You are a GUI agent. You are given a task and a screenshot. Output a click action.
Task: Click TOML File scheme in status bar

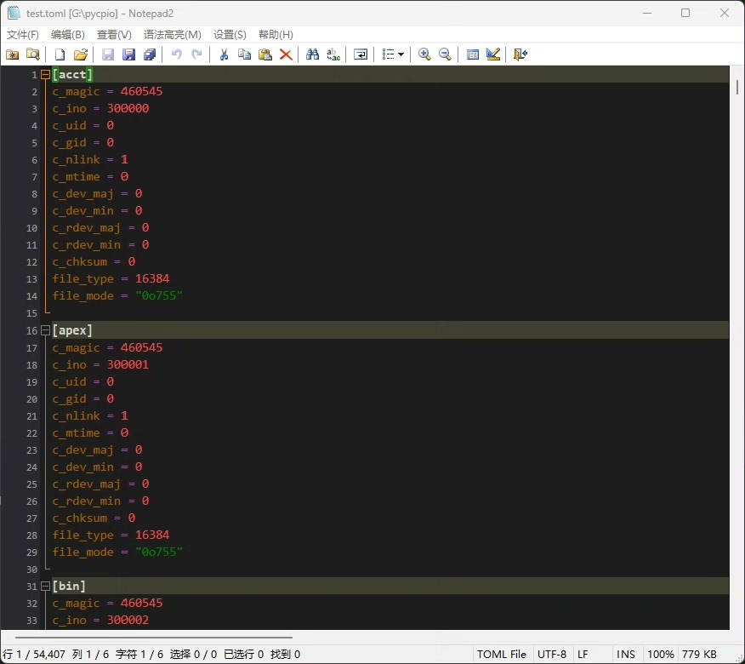click(502, 655)
